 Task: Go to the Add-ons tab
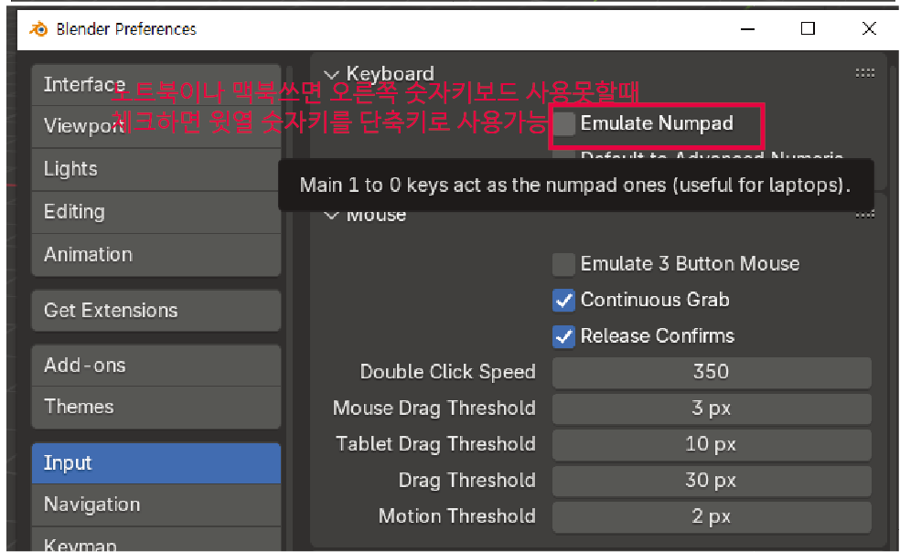click(x=156, y=365)
